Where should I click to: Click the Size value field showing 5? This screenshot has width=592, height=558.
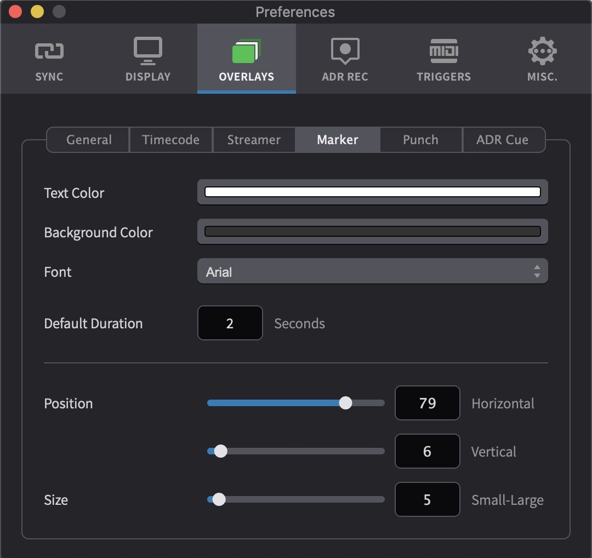coord(428,499)
